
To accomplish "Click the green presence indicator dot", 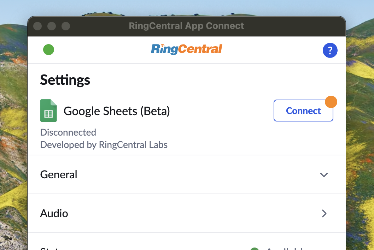I will [x=48, y=49].
